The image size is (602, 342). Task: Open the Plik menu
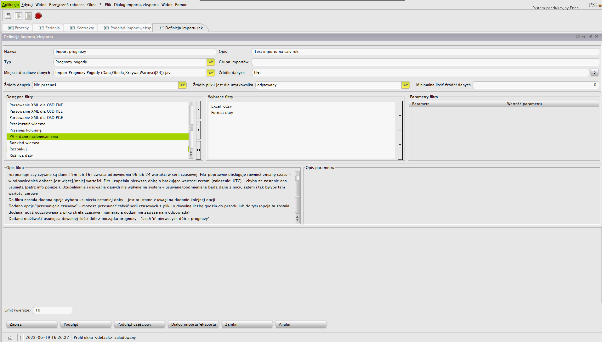tap(108, 5)
